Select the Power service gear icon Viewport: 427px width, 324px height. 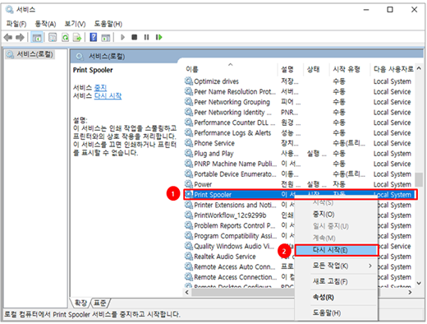(x=189, y=184)
